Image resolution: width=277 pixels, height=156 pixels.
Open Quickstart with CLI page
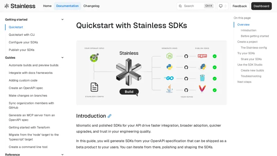click(x=22, y=35)
